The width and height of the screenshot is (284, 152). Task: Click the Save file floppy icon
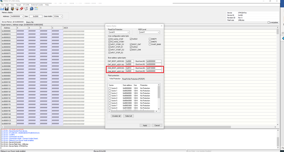pos(7,9)
